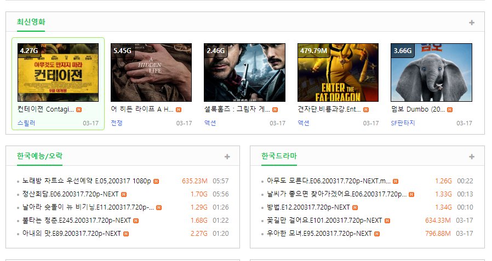Click the 2.27G file size text

click(x=199, y=234)
